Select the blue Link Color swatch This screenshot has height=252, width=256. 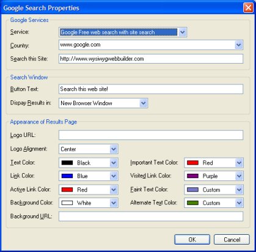tap(67, 176)
